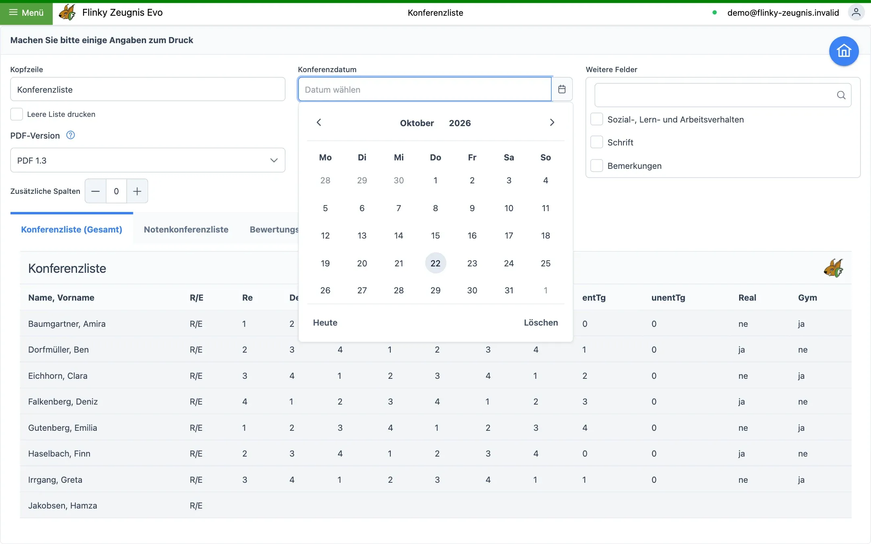This screenshot has width=871, height=544.
Task: Click Heute in the date picker
Action: (325, 323)
